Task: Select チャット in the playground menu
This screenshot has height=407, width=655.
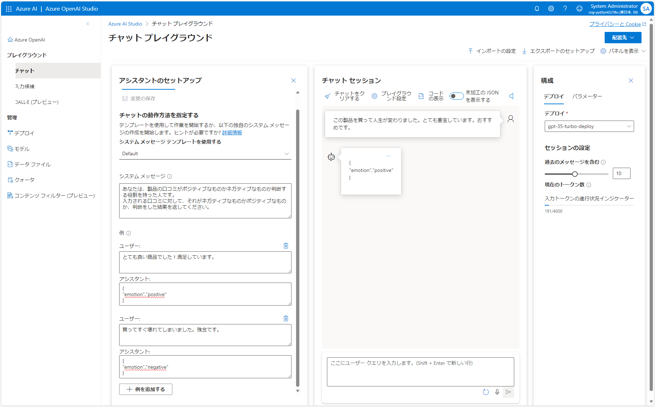Action: (x=58, y=71)
